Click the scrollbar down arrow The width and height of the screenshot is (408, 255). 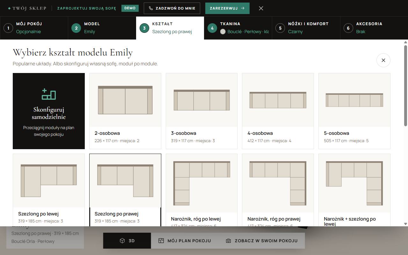(x=405, y=224)
